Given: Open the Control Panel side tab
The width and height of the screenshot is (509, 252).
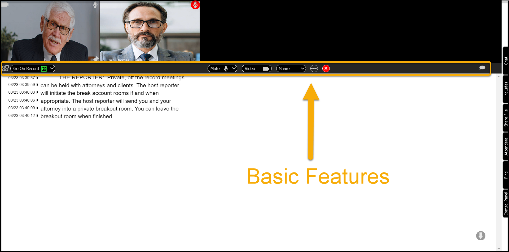Looking at the screenshot, I should (x=506, y=203).
